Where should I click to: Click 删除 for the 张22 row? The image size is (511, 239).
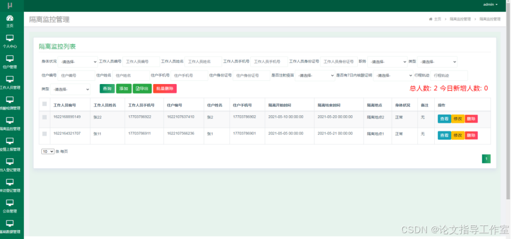[471, 119]
